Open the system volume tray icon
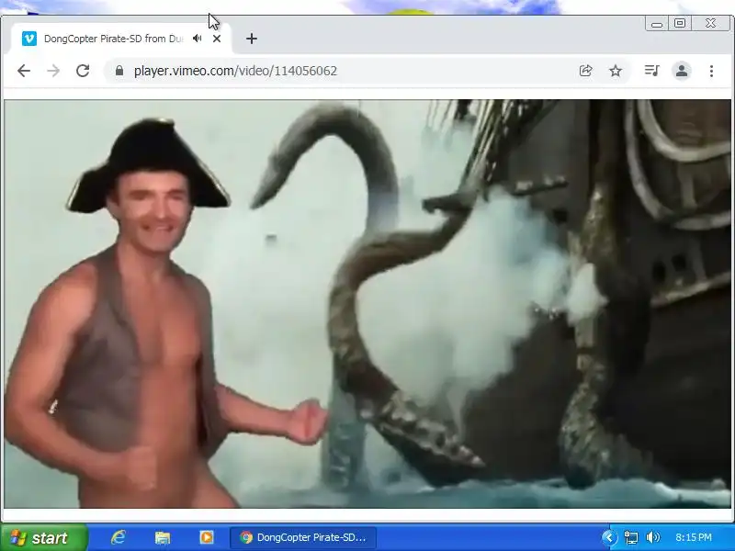 (x=652, y=537)
